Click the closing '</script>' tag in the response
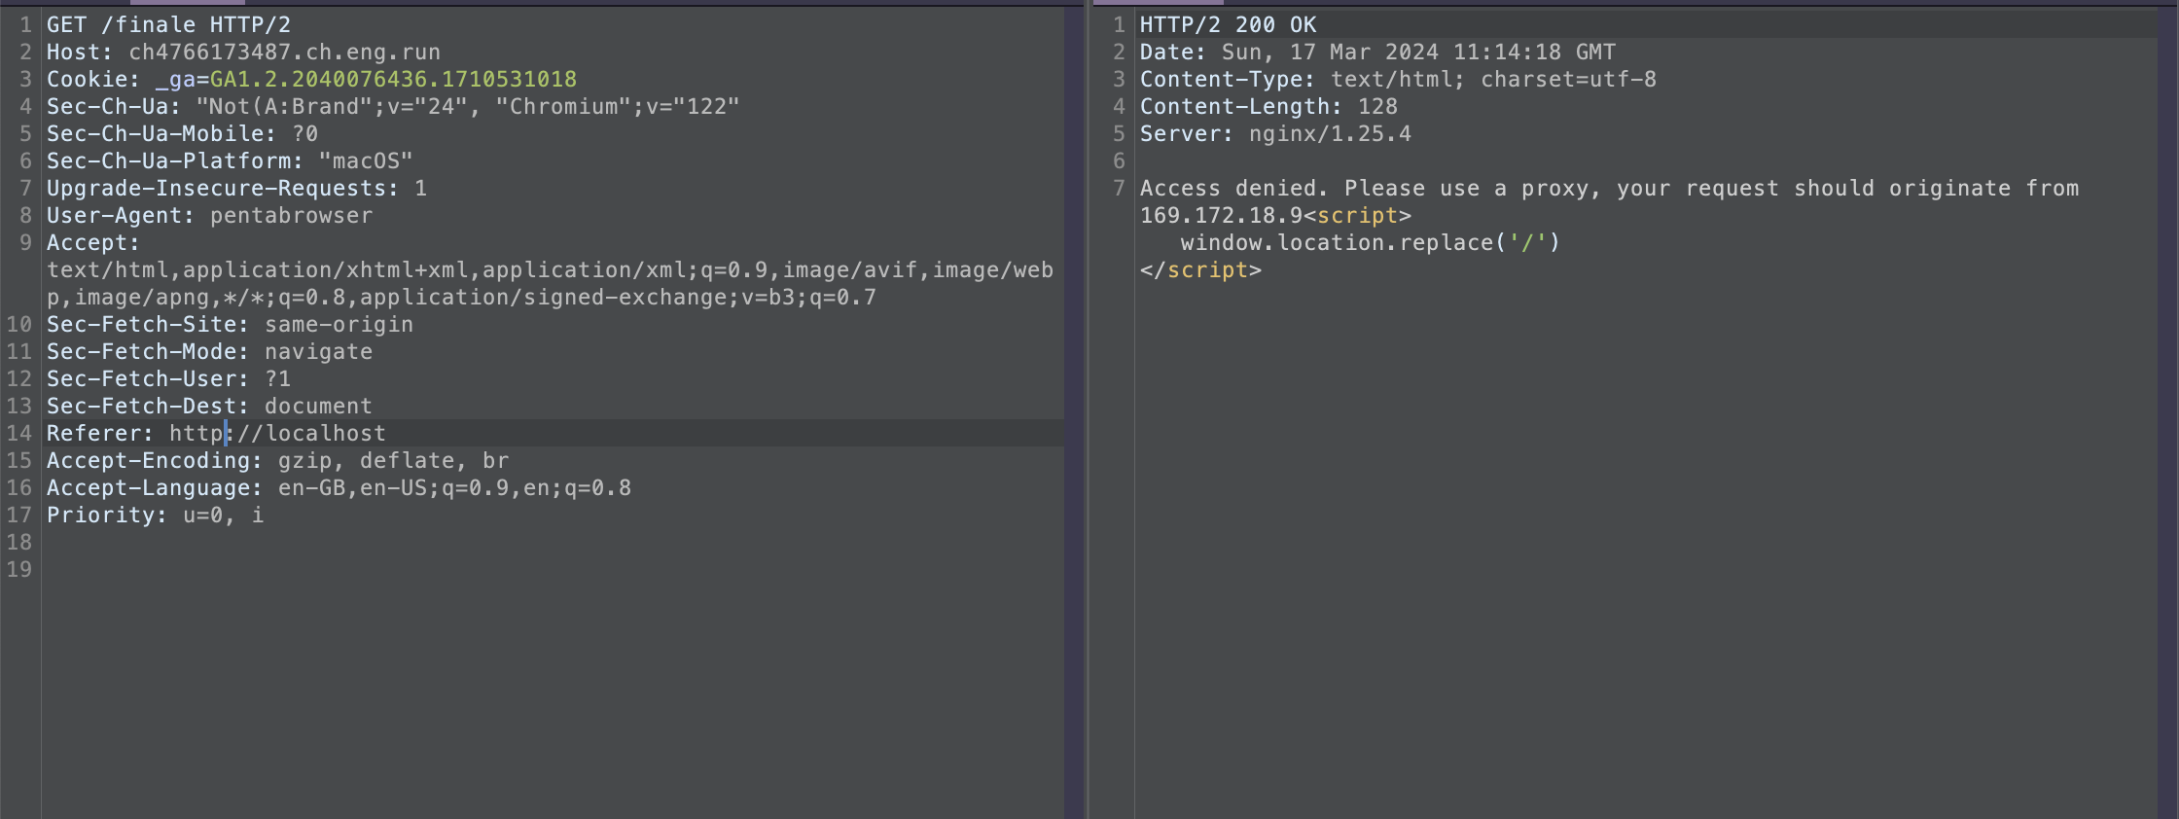 point(1200,269)
